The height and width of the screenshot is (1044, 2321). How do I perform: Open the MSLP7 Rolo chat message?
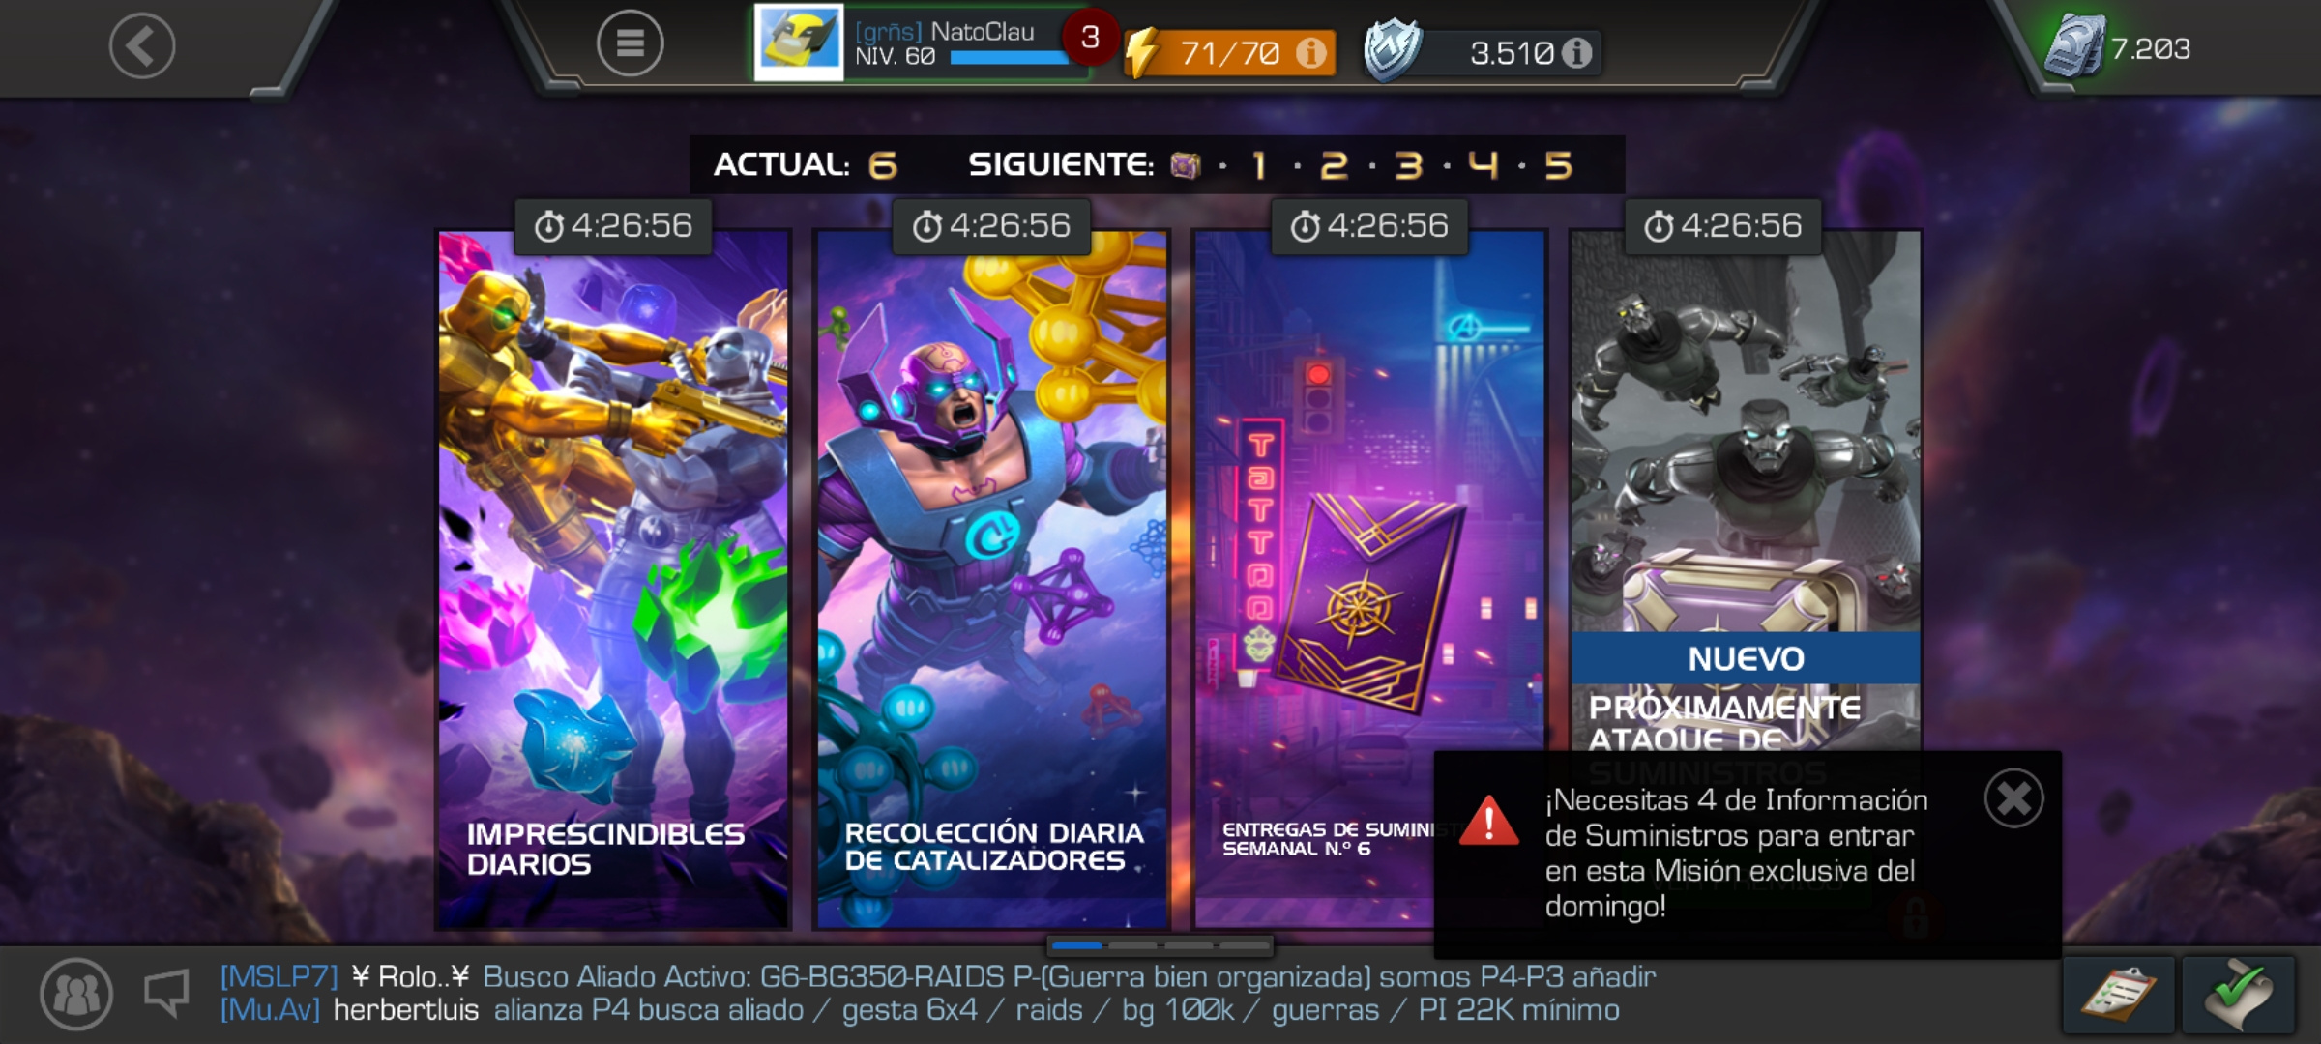[x=938, y=976]
